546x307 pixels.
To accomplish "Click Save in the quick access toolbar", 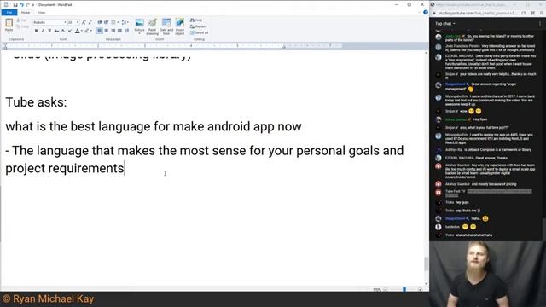I will (x=15, y=5).
